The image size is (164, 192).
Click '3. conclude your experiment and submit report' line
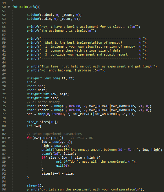point(86,55)
